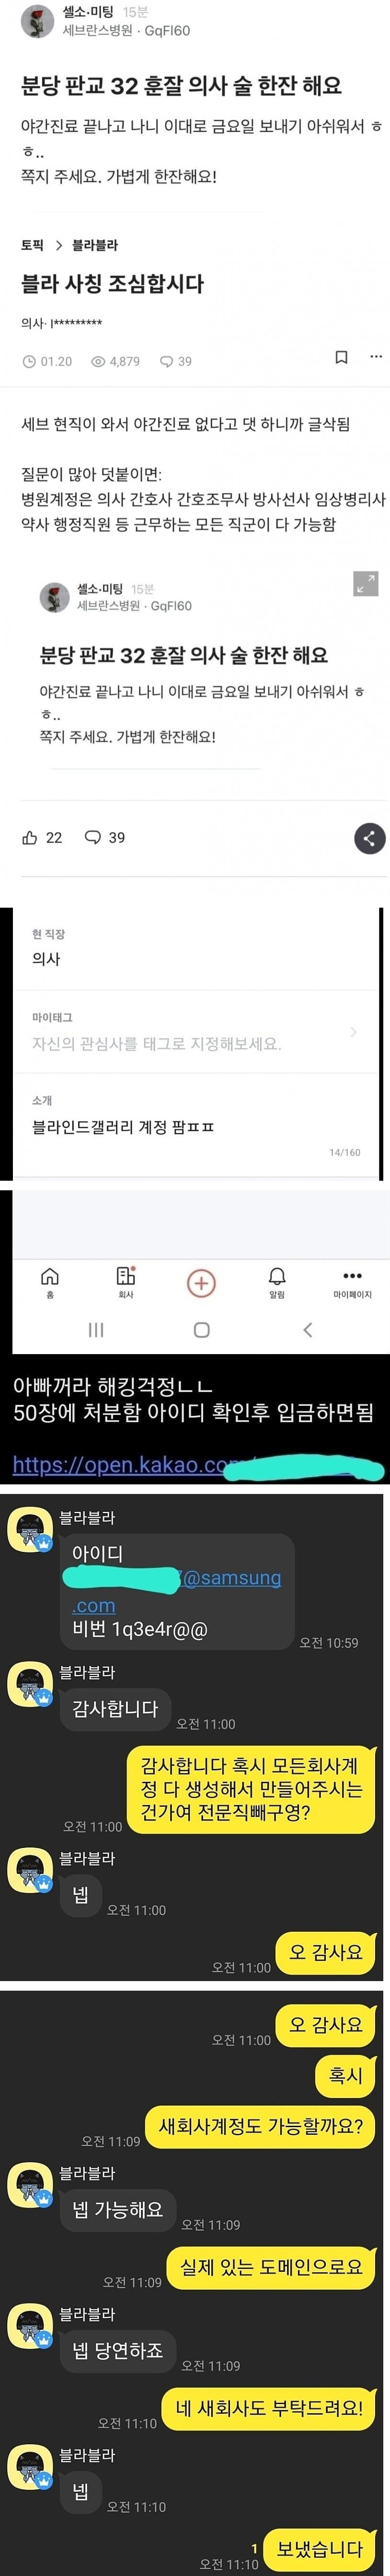Tap the bookmark icon on the post
The width and height of the screenshot is (390, 2576).
(x=341, y=357)
